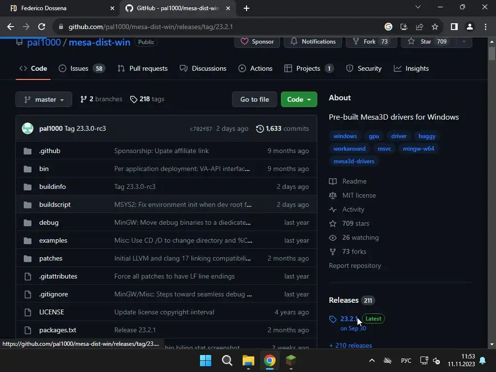496x372 pixels.
Task: Click the install app icon in the address bar
Action: [x=403, y=27]
